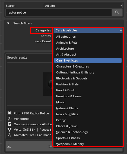
Task: Click the Face Count label
Action: (43, 41)
